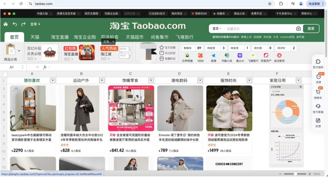Open the 宝贝 search type dropdown
Viewport: 328px width, 178px height.
tap(217, 29)
